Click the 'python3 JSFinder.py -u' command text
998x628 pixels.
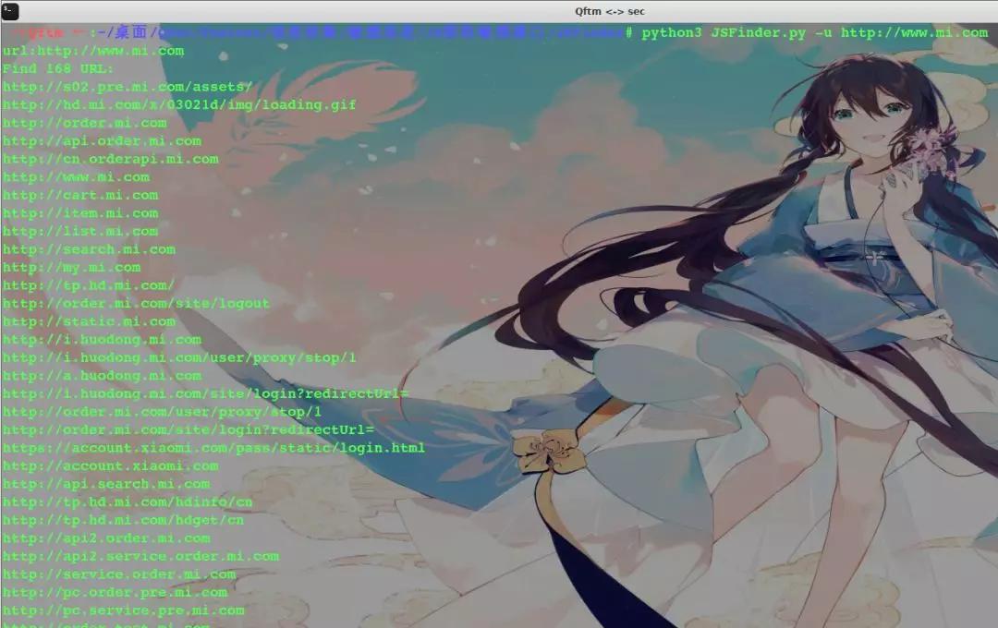[736, 32]
